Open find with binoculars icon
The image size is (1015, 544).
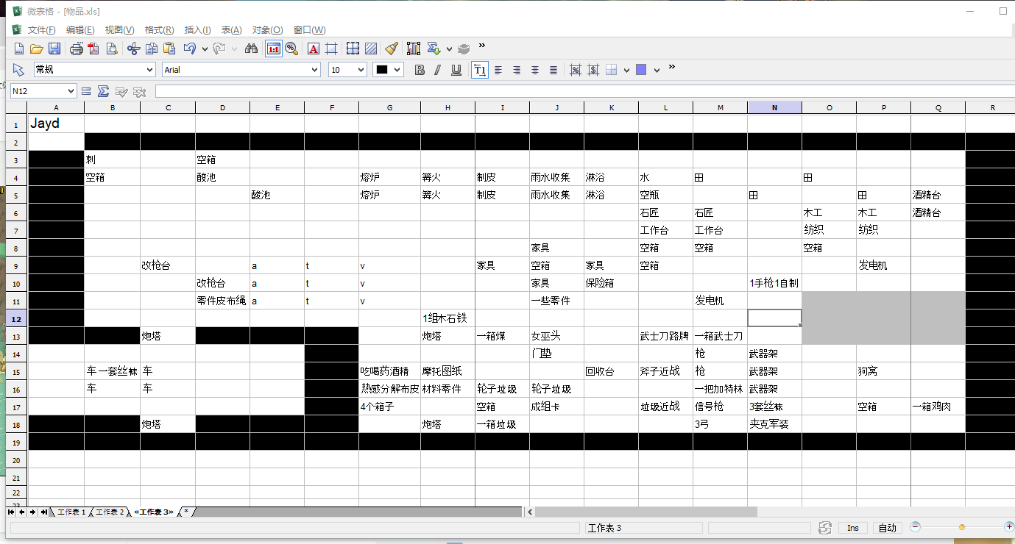click(x=251, y=49)
